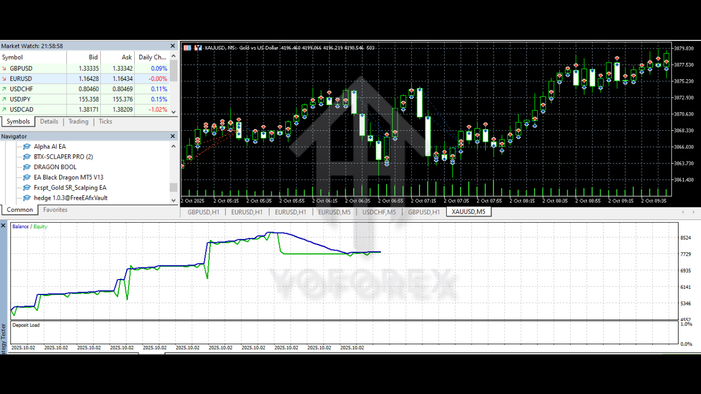The height and width of the screenshot is (394, 701).
Task: Open the Daily Change column header dropdown area
Action: [x=153, y=57]
